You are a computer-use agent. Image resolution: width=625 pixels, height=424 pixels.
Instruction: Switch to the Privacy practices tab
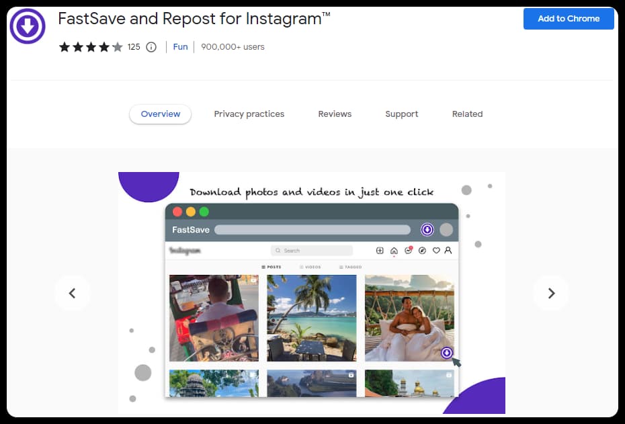coord(249,114)
